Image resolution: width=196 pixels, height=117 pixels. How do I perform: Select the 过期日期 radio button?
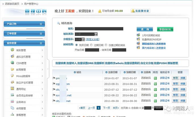[x=92, y=45]
